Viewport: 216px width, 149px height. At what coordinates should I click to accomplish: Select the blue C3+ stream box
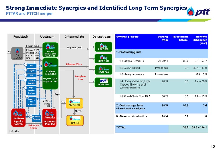[x=31, y=66]
